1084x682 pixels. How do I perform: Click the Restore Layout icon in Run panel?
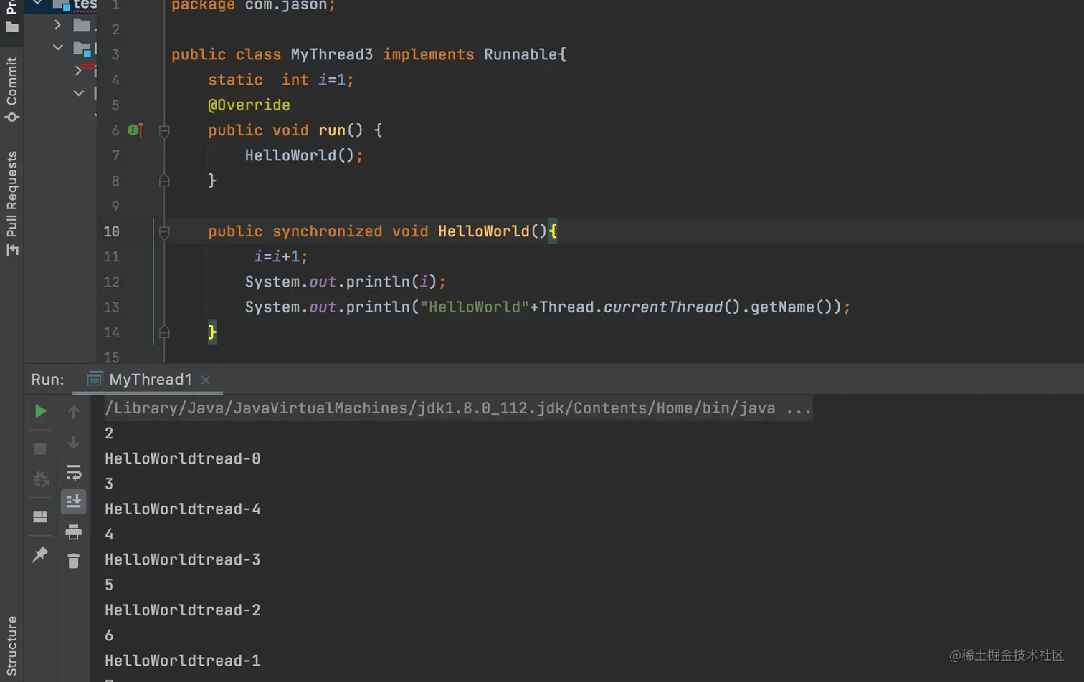tap(40, 517)
